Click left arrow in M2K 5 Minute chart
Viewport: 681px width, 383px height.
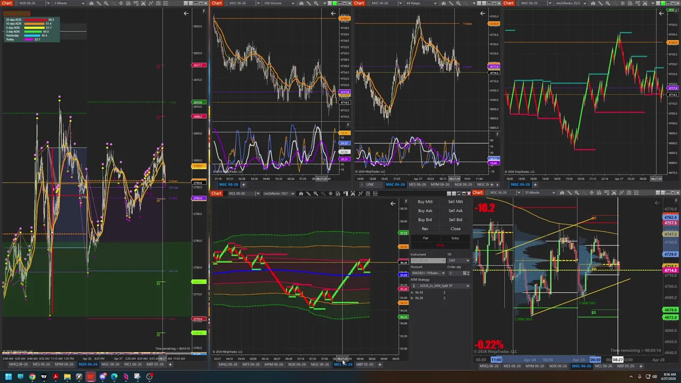pos(186,13)
